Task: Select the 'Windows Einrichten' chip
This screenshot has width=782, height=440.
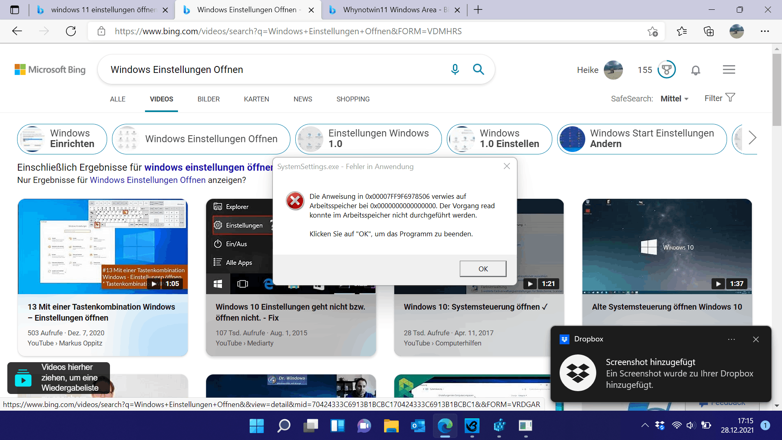Action: 62,139
